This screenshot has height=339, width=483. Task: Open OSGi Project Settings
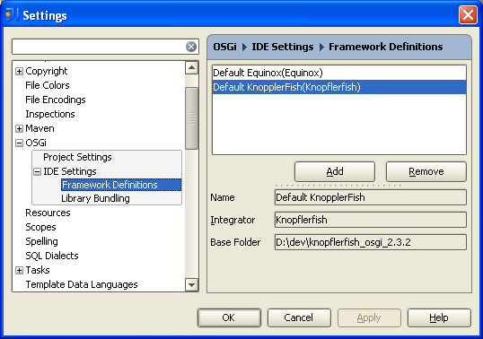pos(77,157)
